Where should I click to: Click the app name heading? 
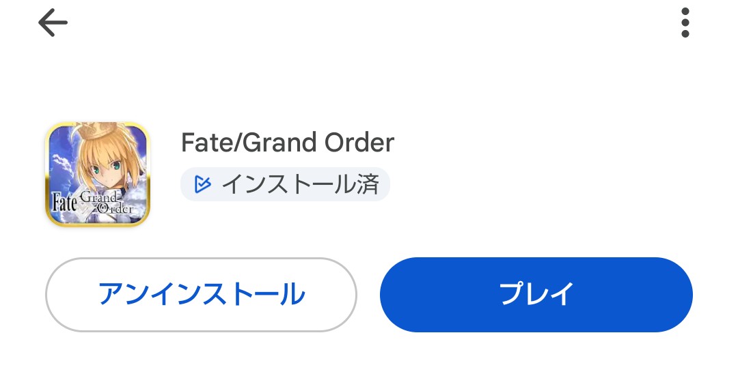click(x=288, y=143)
